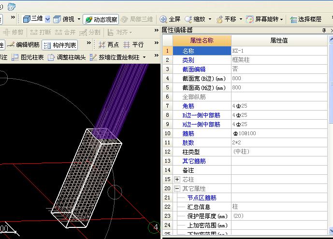Click the 节点区箍筋 property
Image resolution: width=333 pixels, height=239 pixels.
point(202,198)
